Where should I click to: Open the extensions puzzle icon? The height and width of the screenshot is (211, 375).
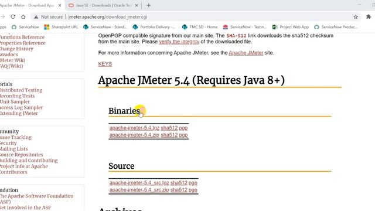(x=369, y=17)
